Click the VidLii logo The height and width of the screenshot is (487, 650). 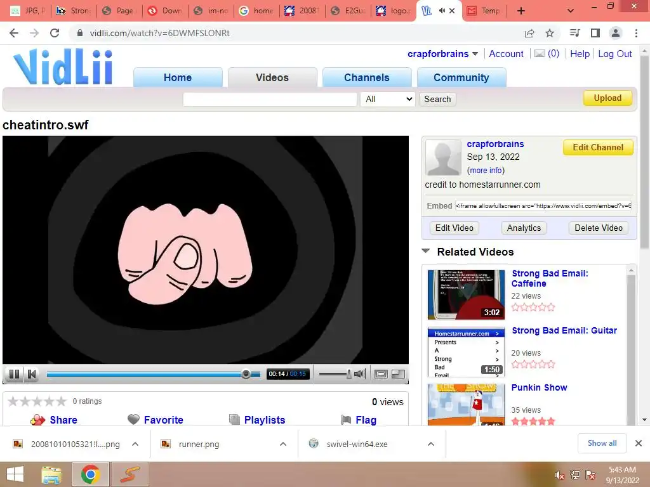coord(63,67)
